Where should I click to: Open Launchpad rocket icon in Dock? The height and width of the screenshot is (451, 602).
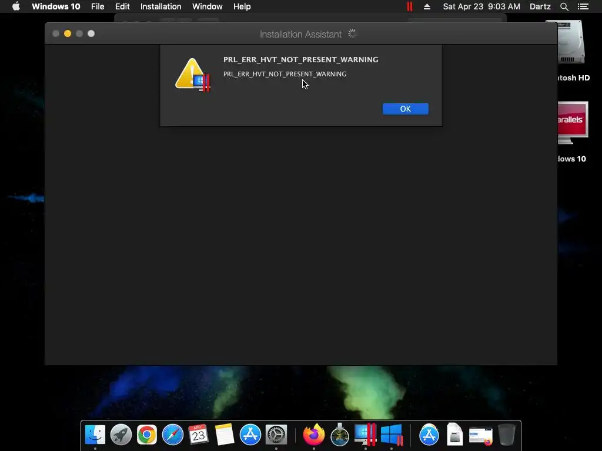pyautogui.click(x=121, y=435)
